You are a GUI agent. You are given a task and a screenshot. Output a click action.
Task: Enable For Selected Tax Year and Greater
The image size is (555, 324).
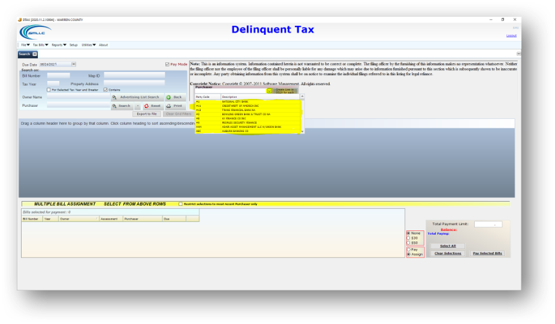(49, 90)
